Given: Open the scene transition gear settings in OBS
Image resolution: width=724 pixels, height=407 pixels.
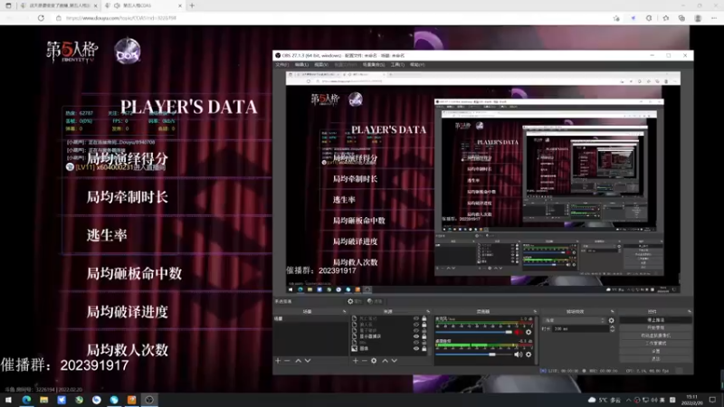Looking at the screenshot, I should pos(612,320).
